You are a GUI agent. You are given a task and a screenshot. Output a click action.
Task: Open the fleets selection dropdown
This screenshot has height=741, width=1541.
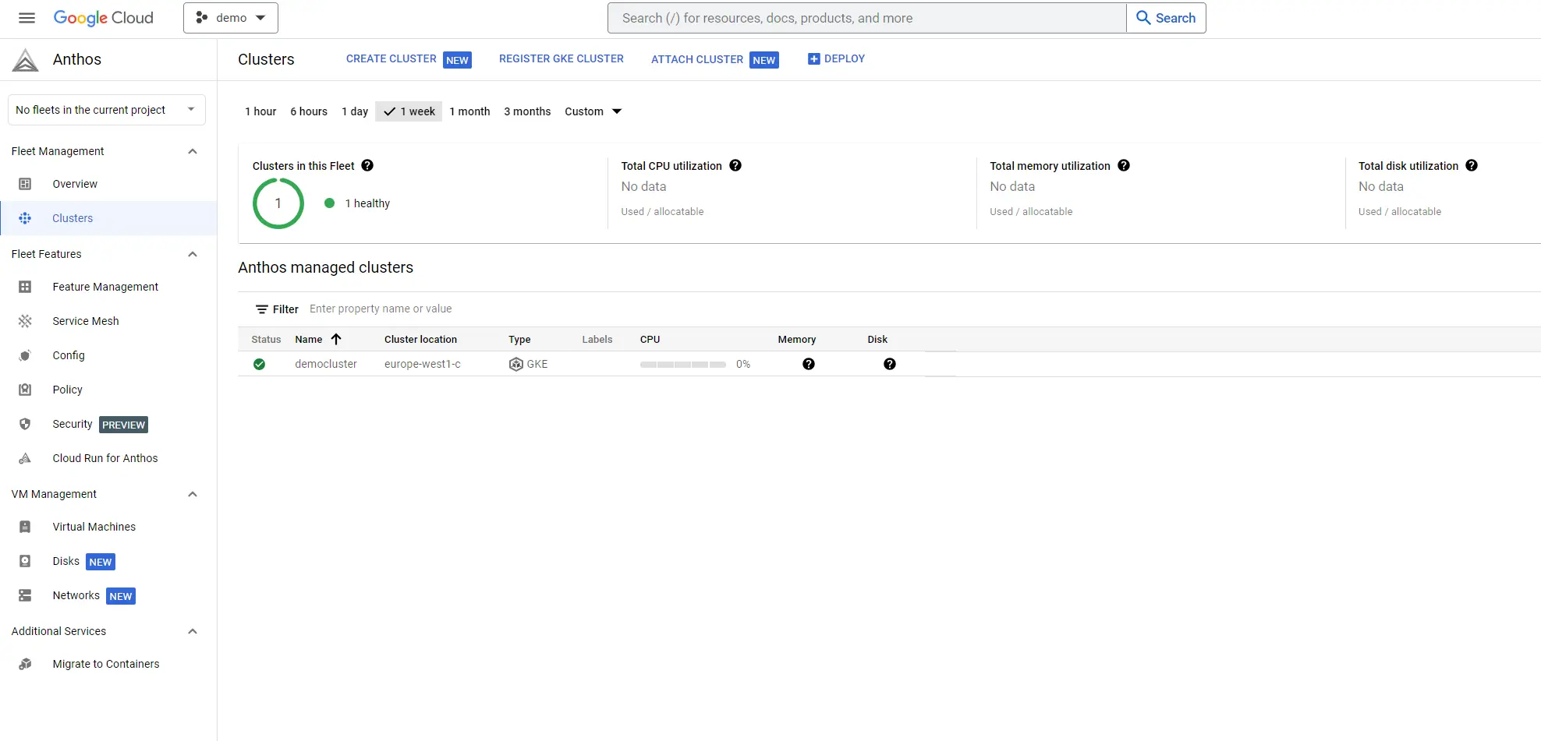click(107, 110)
